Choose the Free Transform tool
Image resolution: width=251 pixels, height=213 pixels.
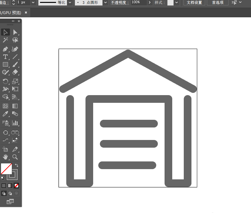[x=15, y=89]
